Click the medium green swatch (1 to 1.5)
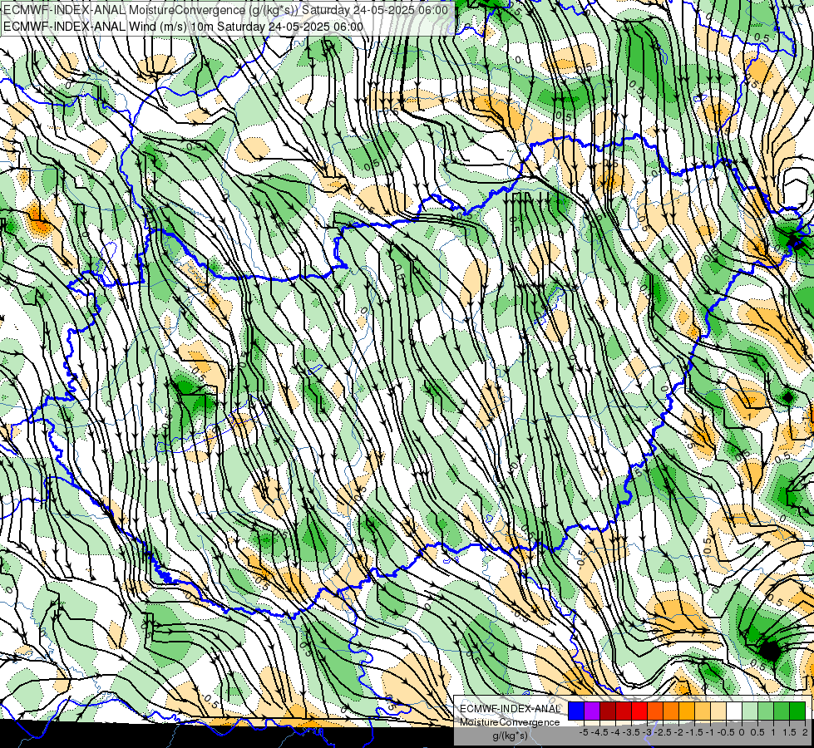The width and height of the screenshot is (814, 748). pos(782,711)
